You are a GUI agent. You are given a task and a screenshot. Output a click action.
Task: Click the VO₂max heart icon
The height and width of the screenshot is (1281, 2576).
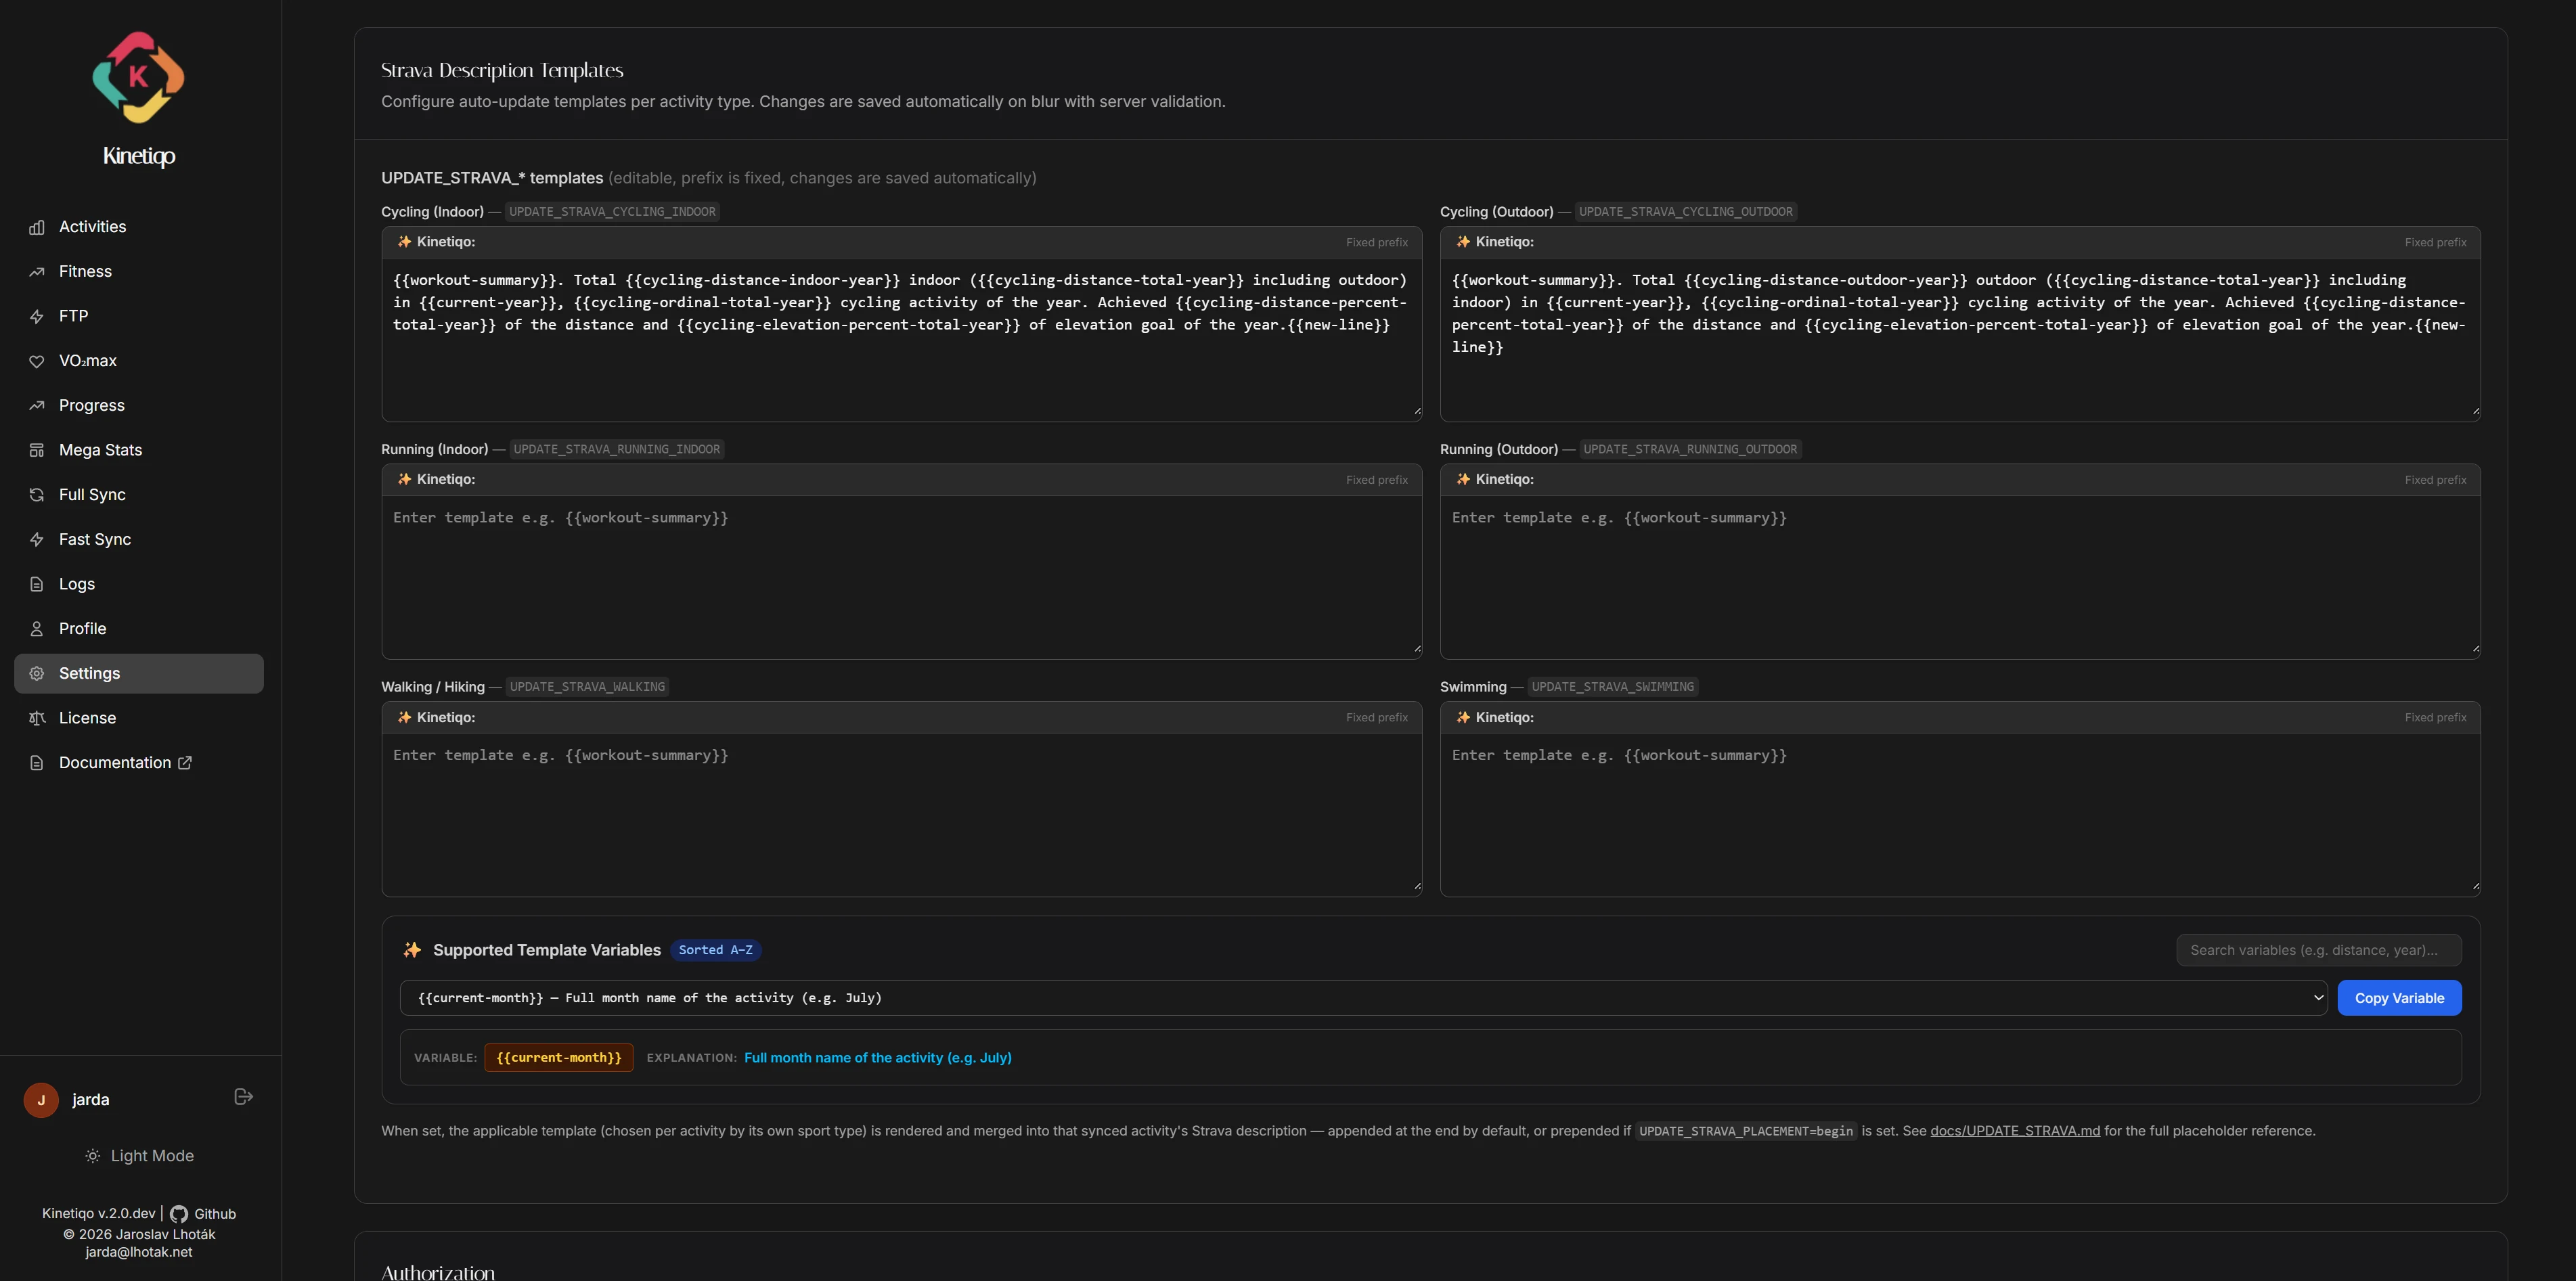(x=37, y=361)
